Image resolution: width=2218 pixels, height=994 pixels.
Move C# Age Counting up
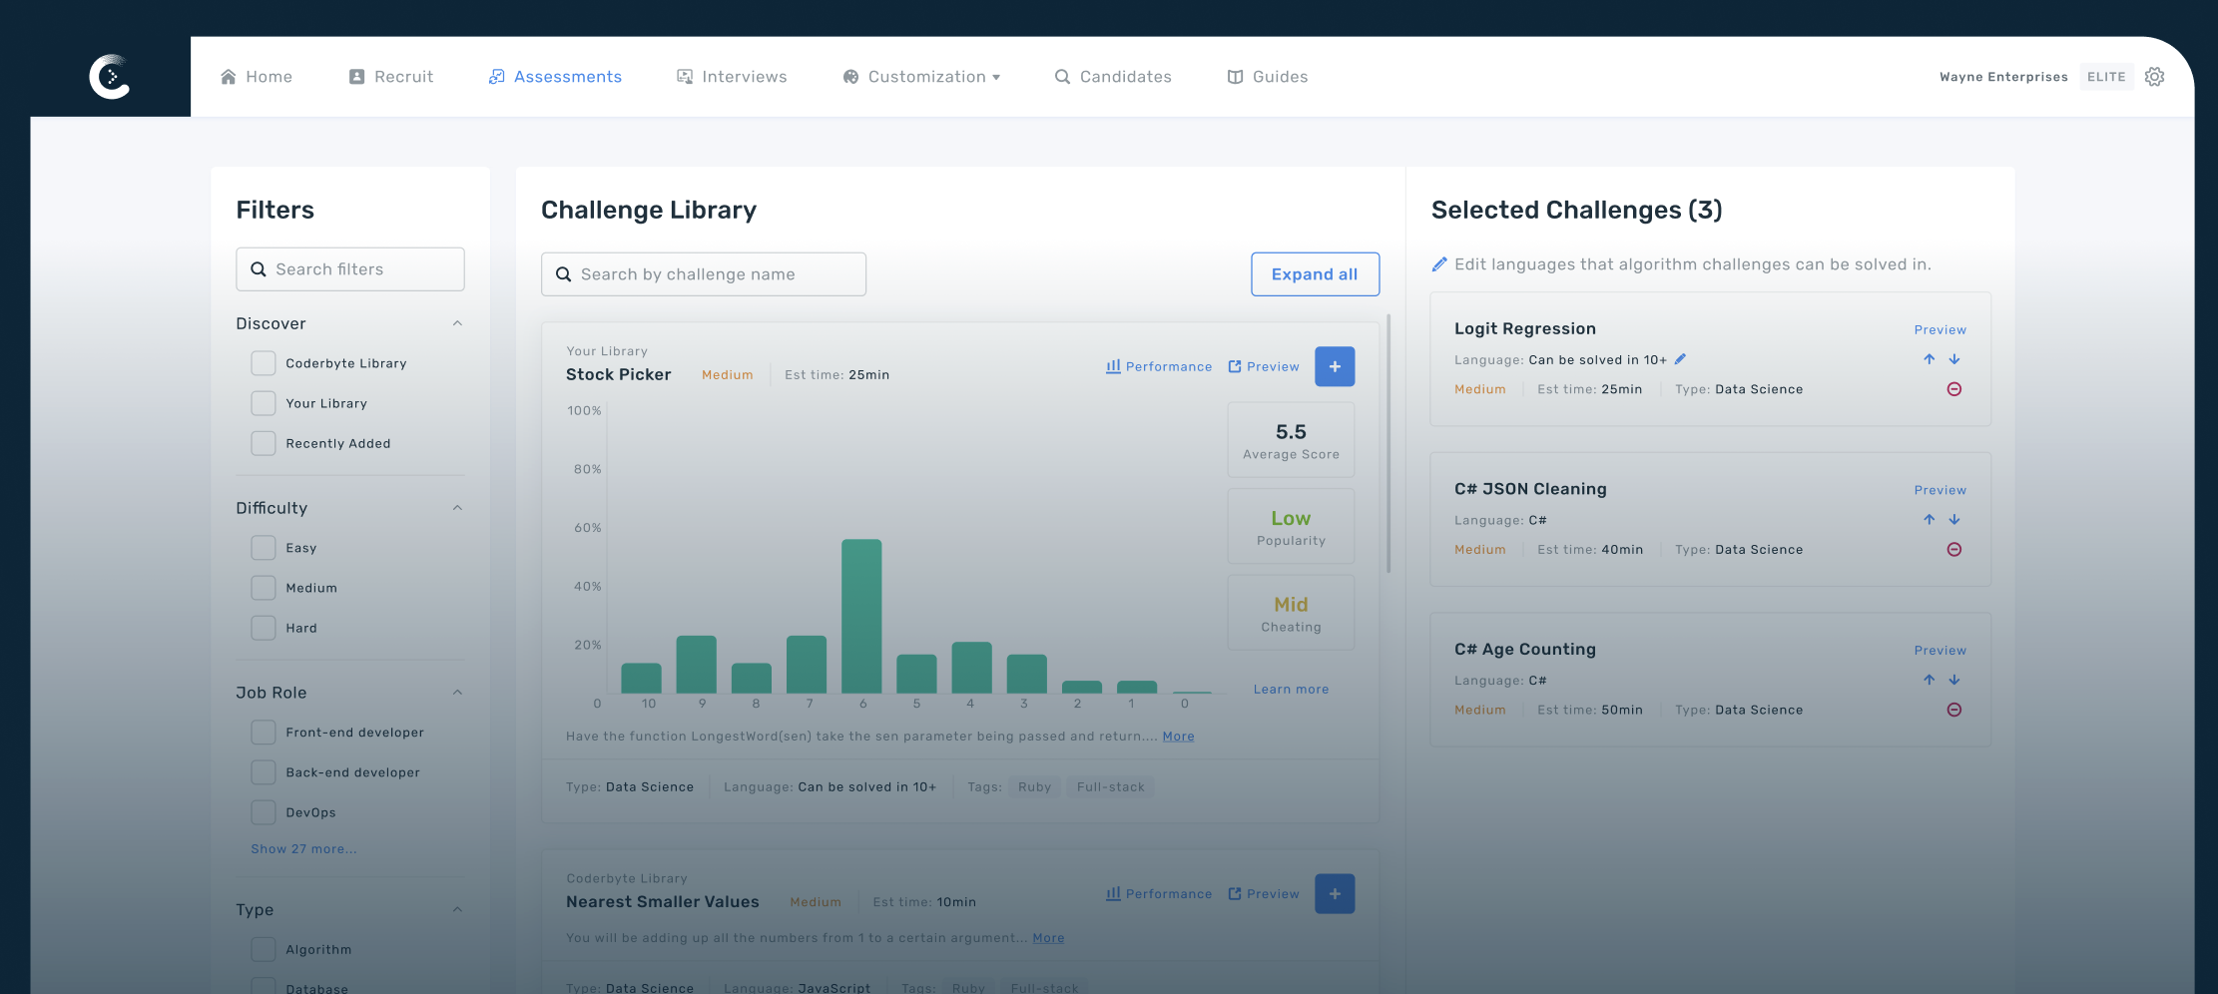[x=1929, y=680]
